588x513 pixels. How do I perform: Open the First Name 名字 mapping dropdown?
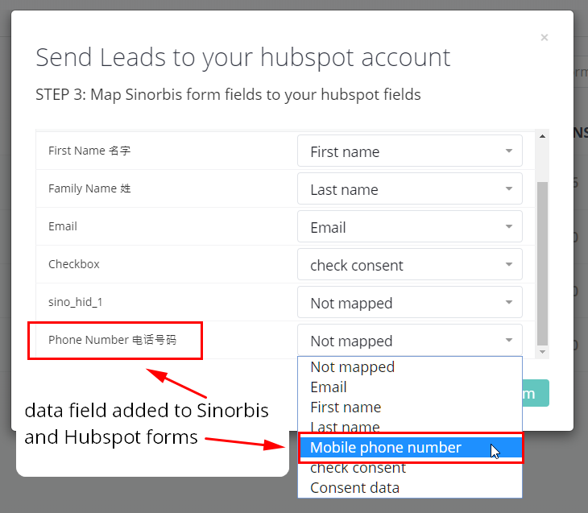(409, 151)
